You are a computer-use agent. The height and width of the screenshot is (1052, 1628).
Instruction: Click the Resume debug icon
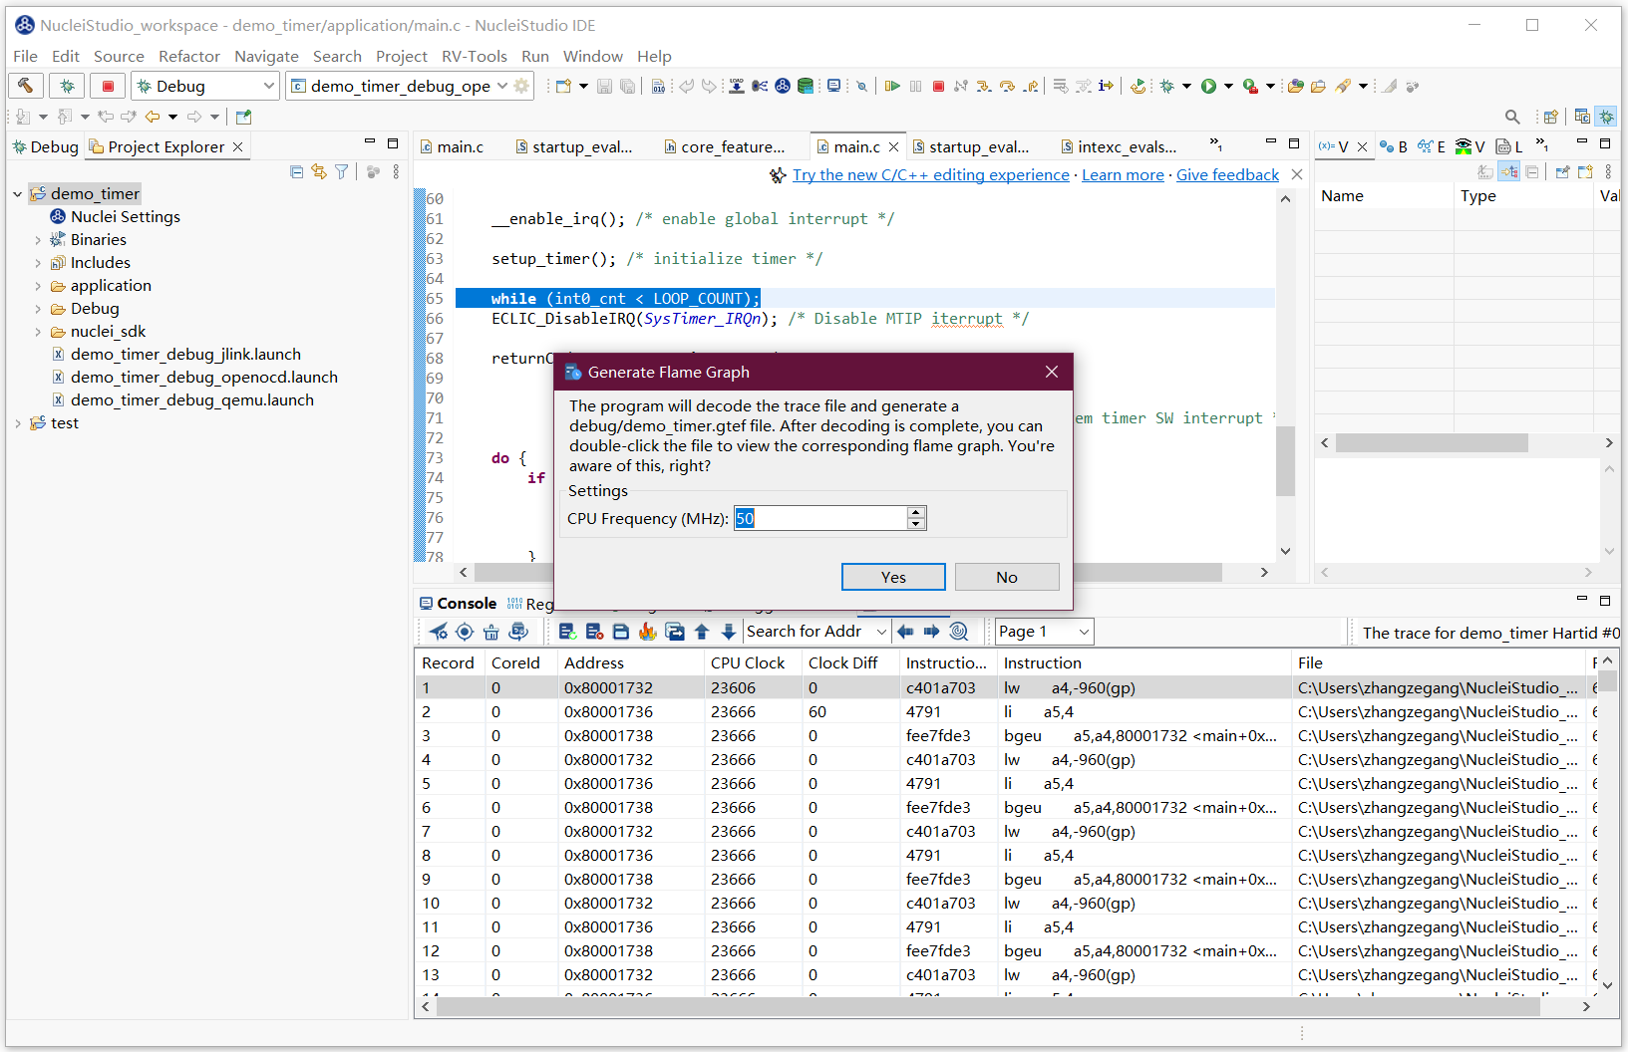tap(892, 87)
